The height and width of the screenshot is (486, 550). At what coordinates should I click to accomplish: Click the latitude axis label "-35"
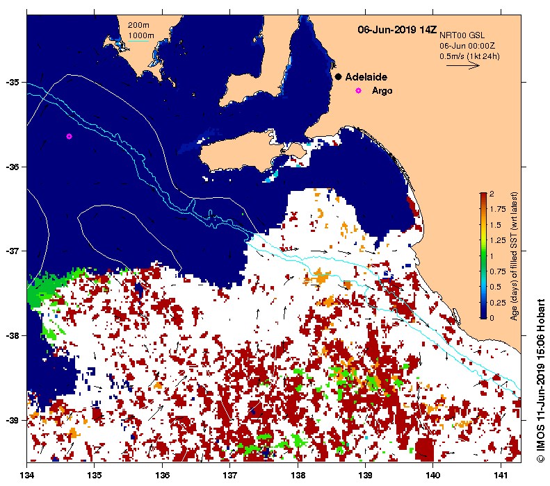coord(13,83)
